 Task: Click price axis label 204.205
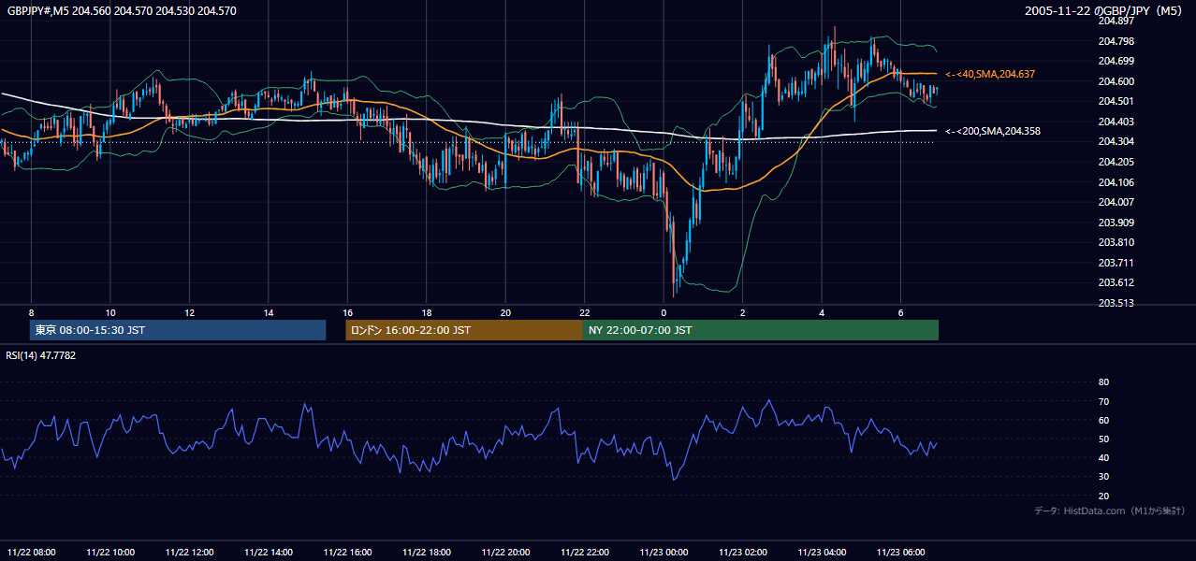point(1116,162)
